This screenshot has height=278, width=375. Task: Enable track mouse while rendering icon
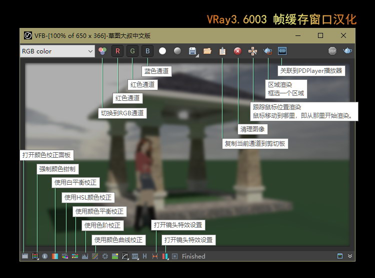pos(252,51)
